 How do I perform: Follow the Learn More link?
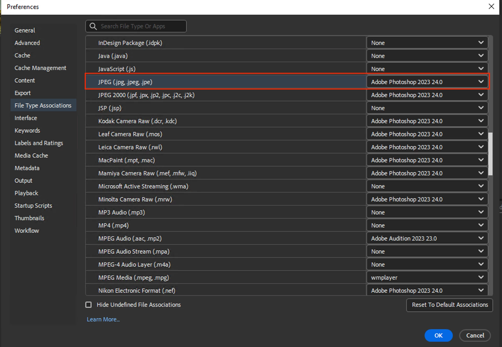tap(103, 319)
